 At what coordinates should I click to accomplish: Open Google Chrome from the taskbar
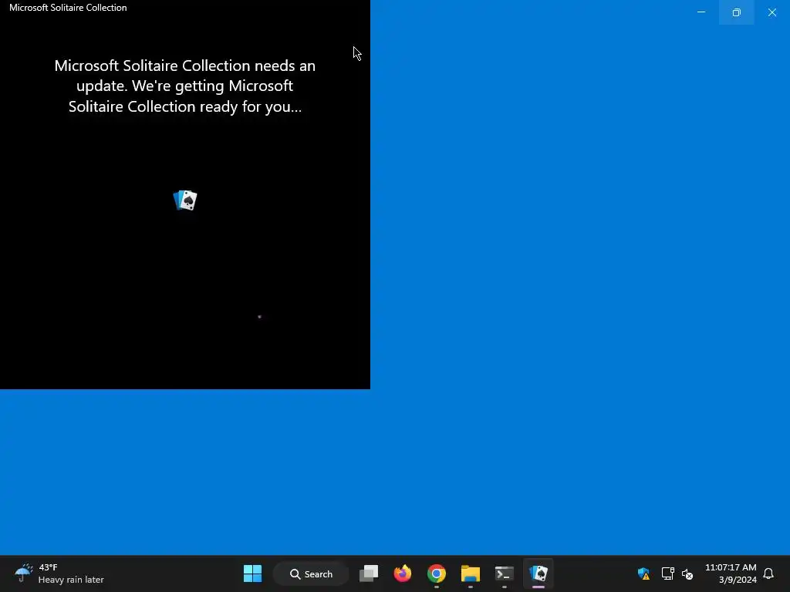pyautogui.click(x=437, y=573)
